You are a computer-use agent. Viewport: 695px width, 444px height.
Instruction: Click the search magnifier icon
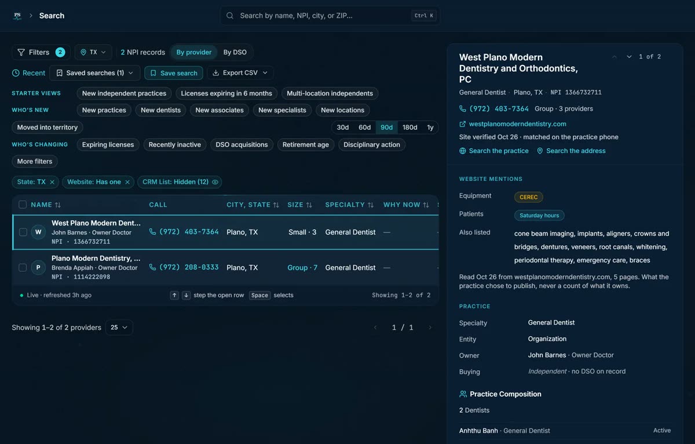coord(230,16)
